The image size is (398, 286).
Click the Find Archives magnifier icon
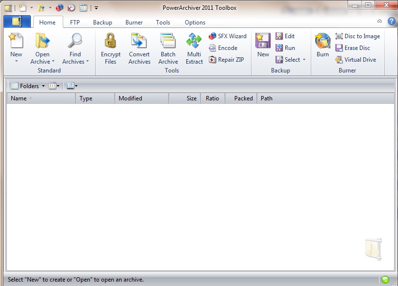pos(75,41)
